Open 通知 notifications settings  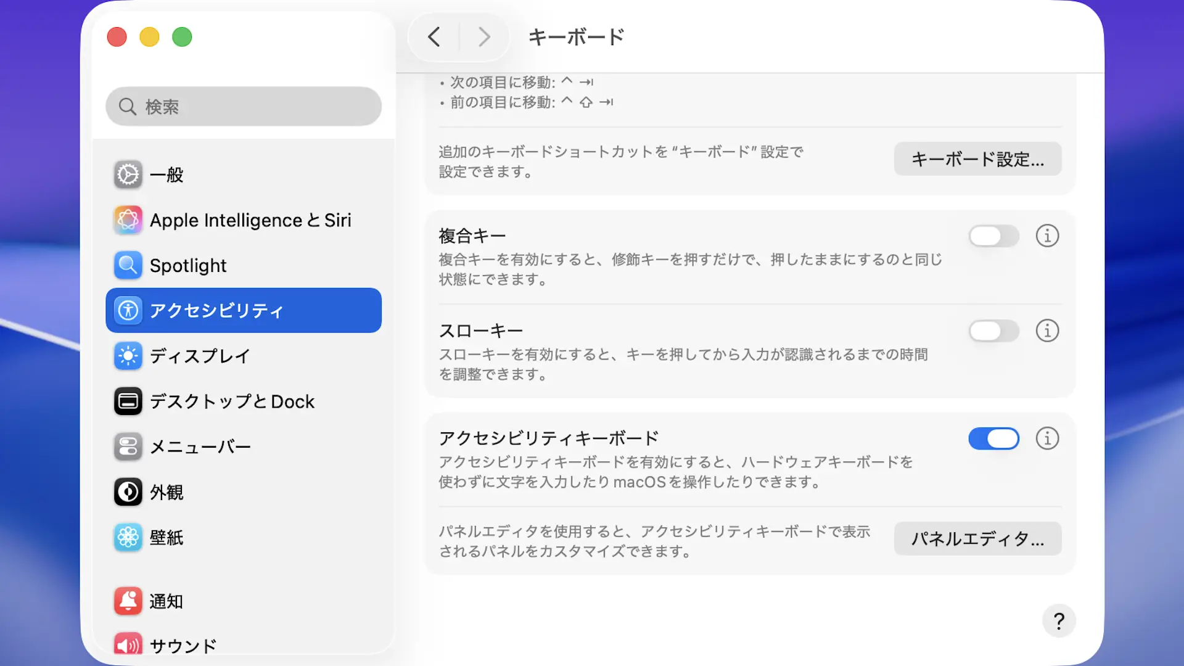pyautogui.click(x=166, y=601)
